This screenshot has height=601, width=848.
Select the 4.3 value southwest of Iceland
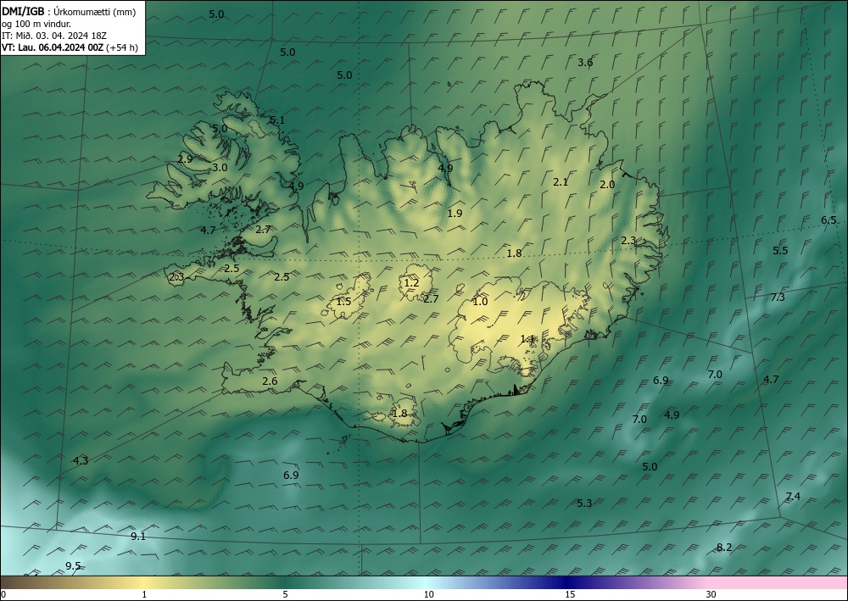(x=80, y=461)
